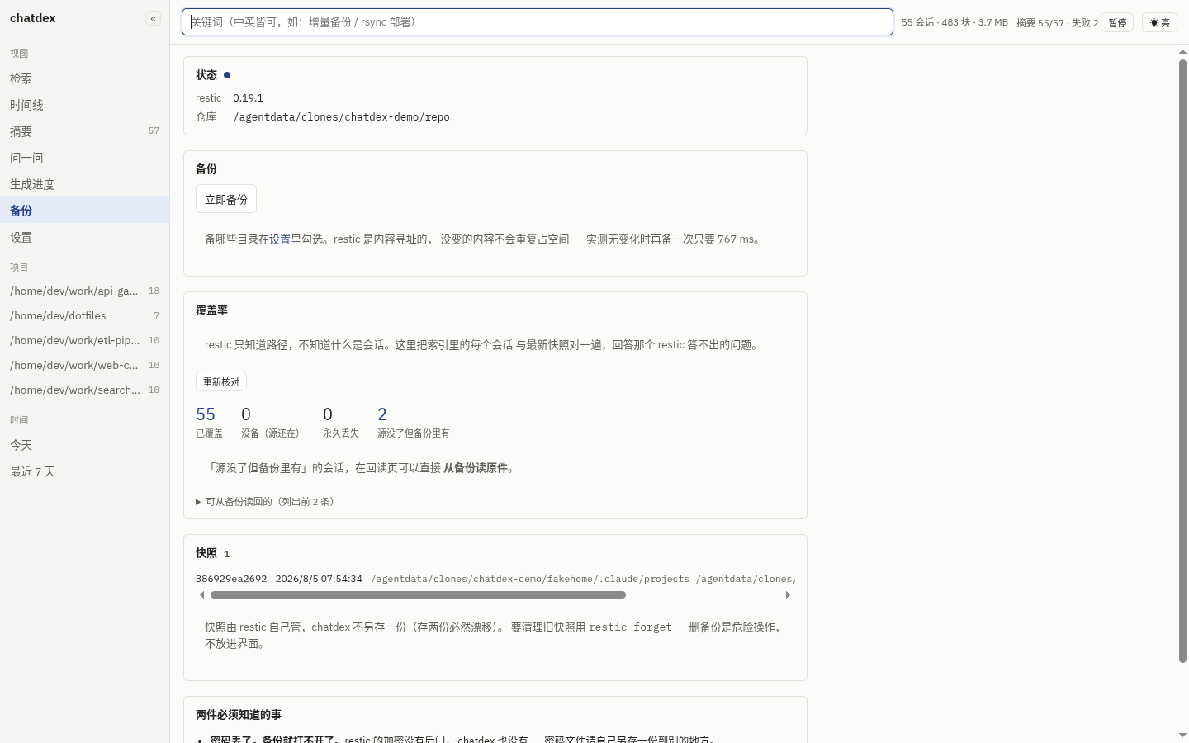
Task: Open the 生成进度 view
Action: 85,184
